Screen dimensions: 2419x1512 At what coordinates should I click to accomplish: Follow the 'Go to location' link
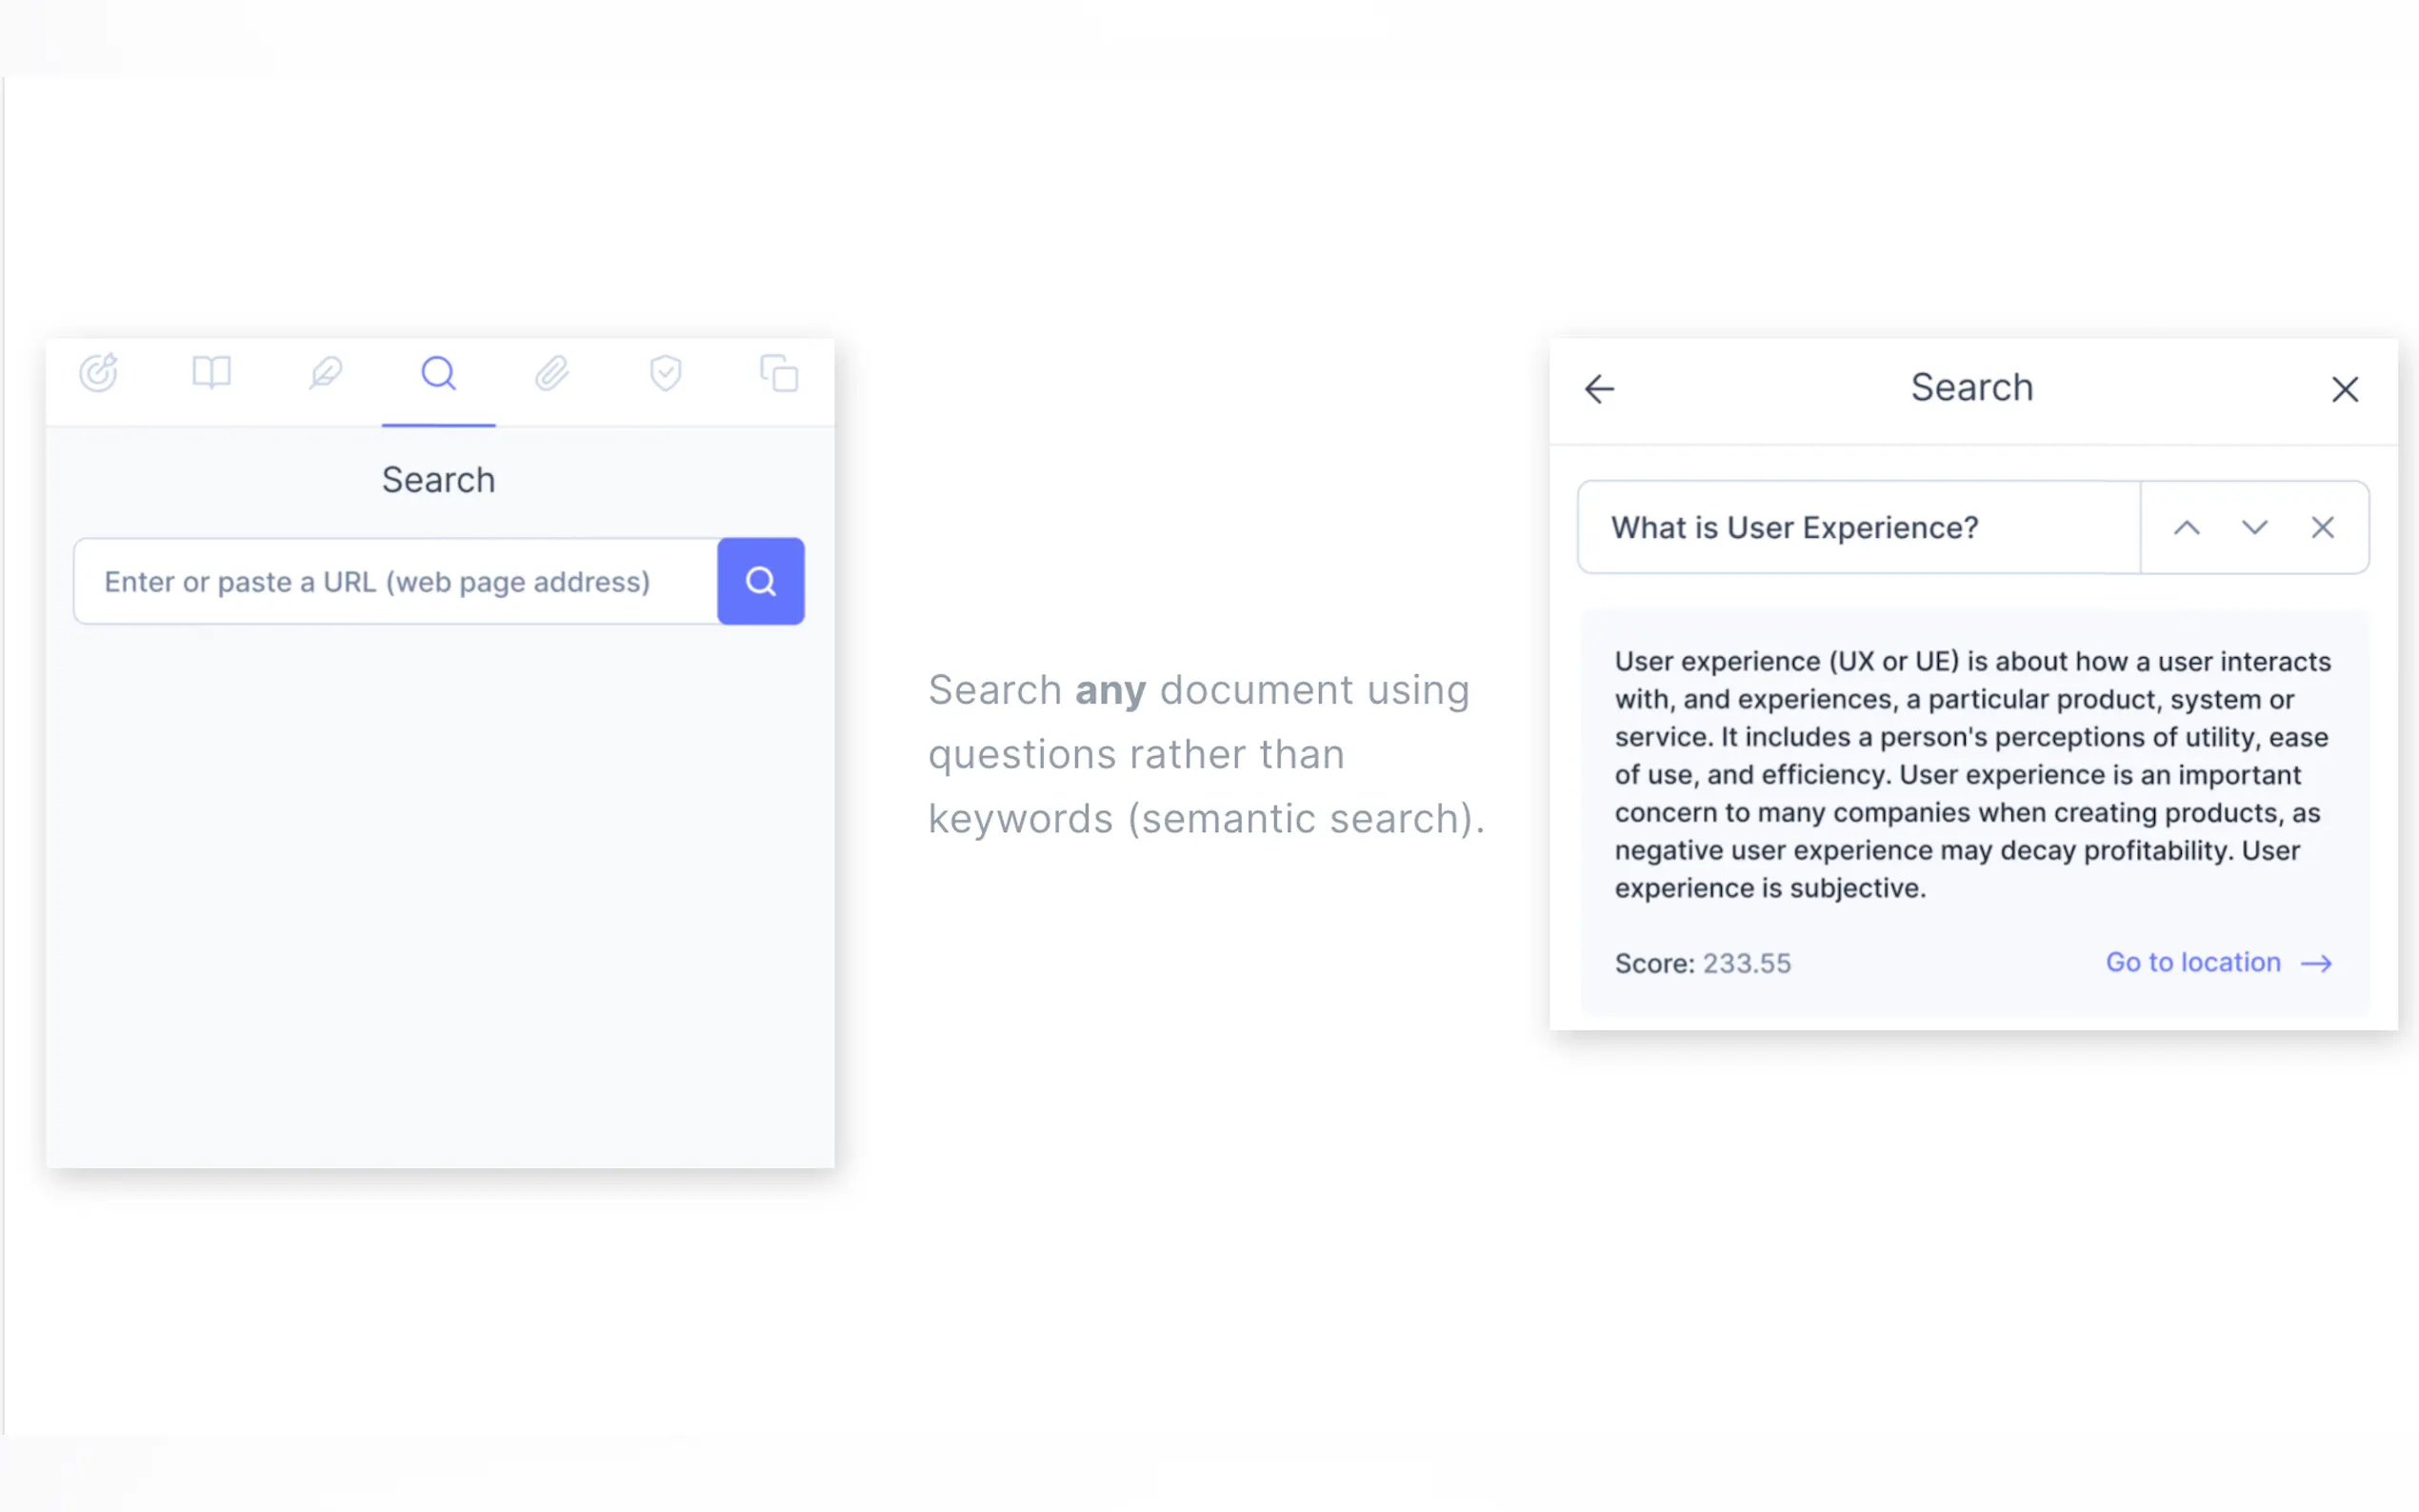(2193, 962)
